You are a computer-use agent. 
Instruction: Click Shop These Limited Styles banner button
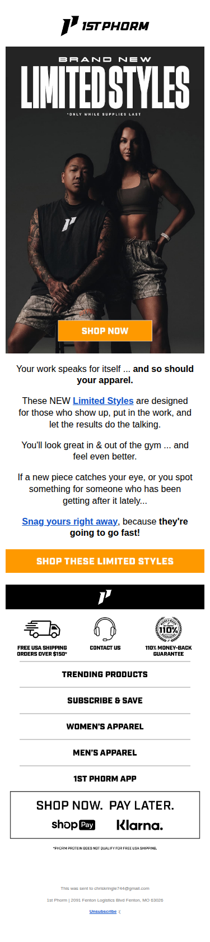105,561
